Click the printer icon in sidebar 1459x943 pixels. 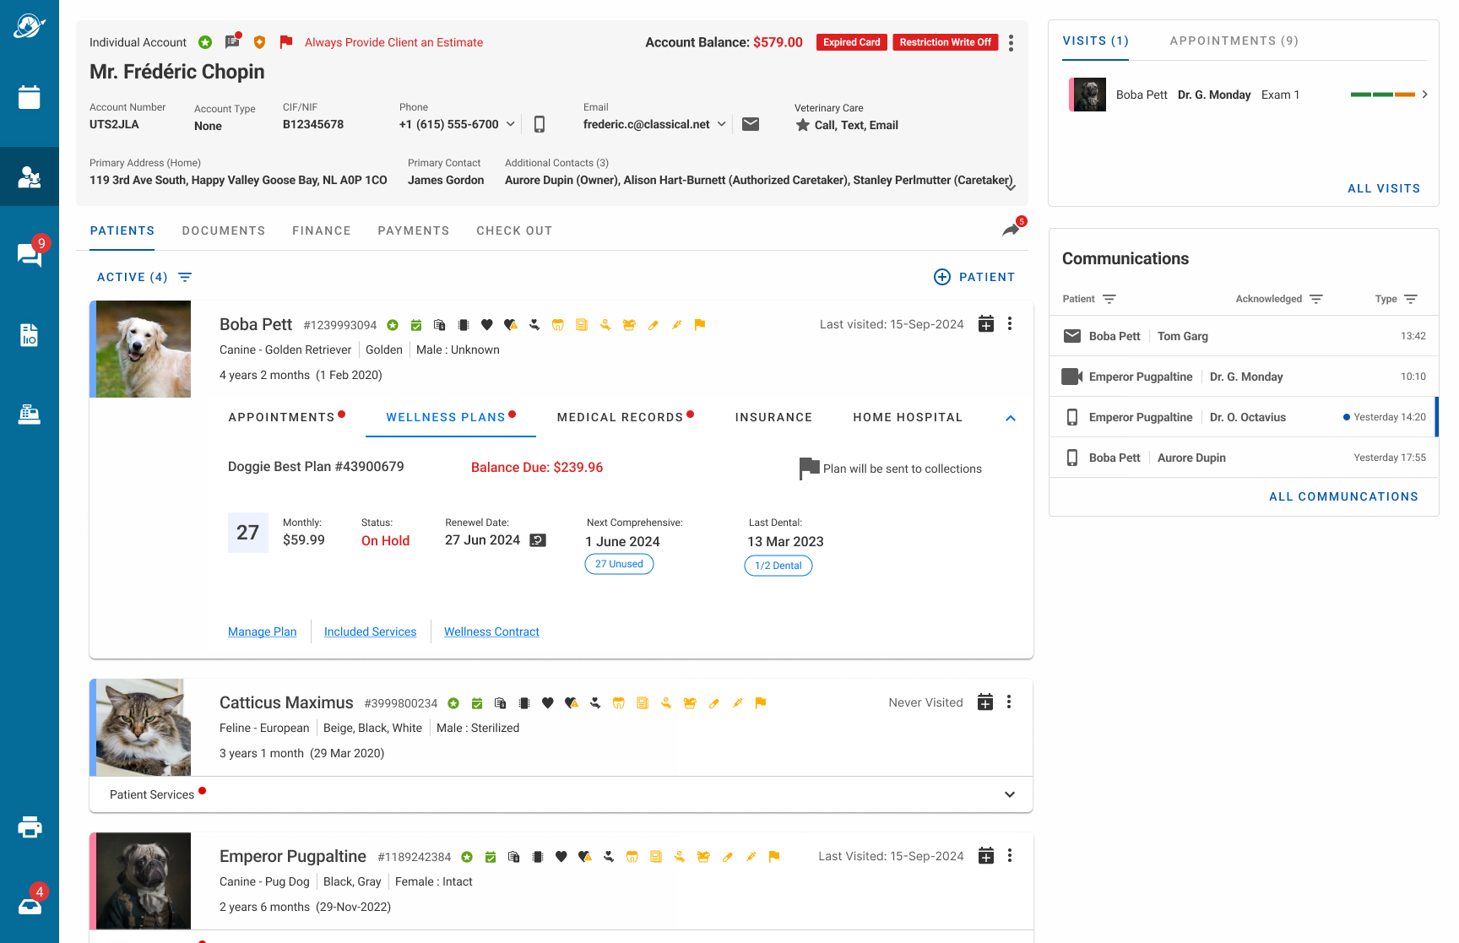(x=30, y=827)
